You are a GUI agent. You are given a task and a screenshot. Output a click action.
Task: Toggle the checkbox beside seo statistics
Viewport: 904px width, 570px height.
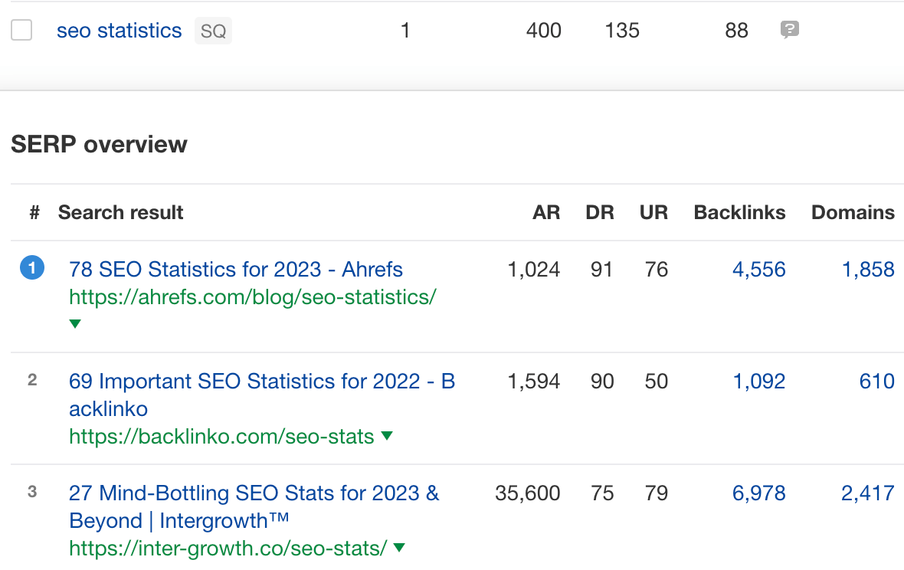[x=21, y=31]
